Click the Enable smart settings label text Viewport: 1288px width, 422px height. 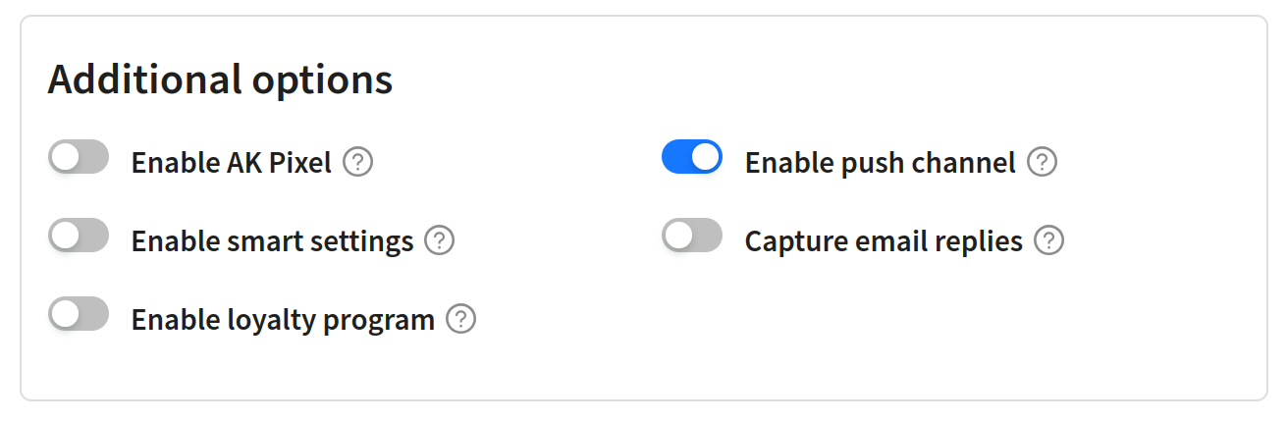(x=272, y=241)
